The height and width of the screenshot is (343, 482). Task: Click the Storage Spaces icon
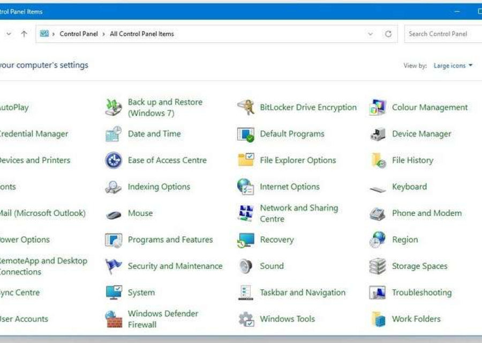[x=378, y=266]
